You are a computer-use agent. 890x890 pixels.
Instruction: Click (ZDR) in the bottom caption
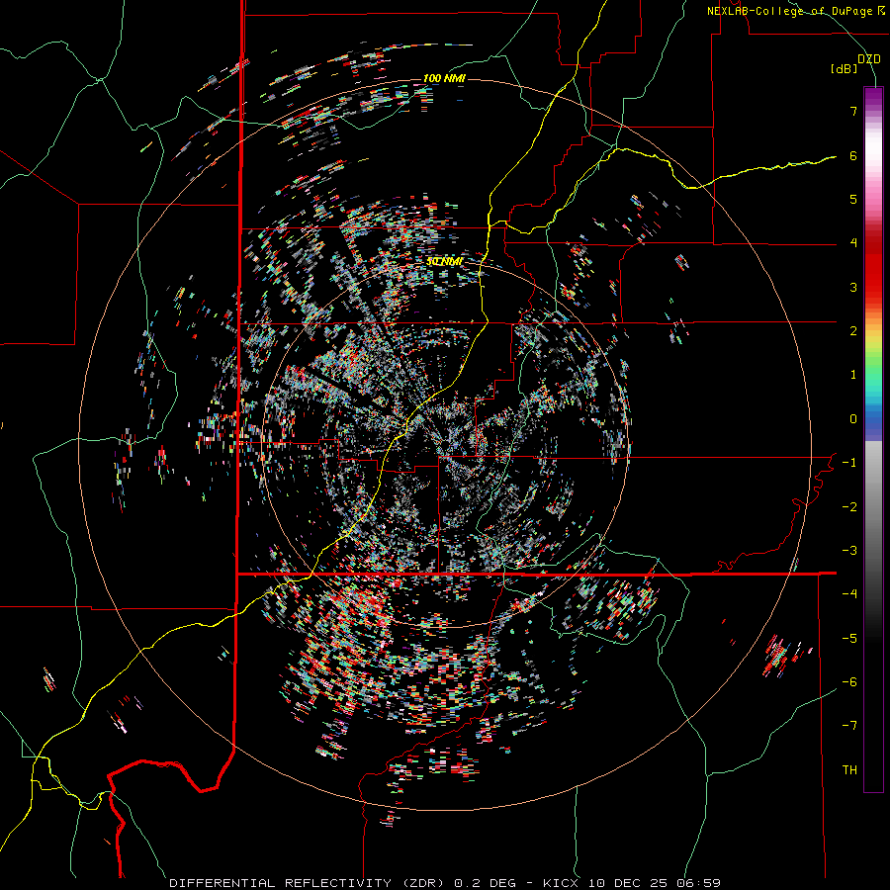(x=423, y=883)
